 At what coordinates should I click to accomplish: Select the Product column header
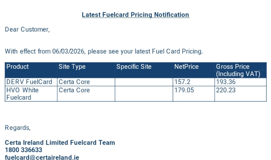[31, 70]
